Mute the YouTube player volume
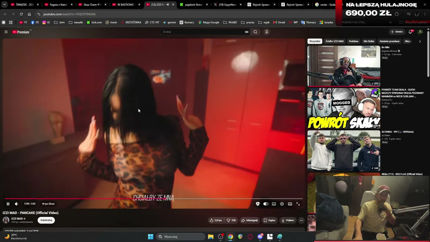This screenshot has width=430, height=242. (x=16, y=204)
